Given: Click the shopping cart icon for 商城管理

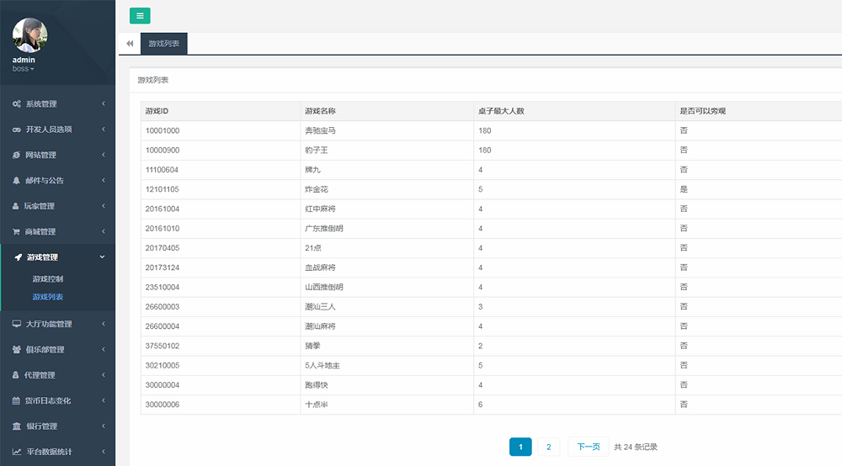Looking at the screenshot, I should 17,231.
